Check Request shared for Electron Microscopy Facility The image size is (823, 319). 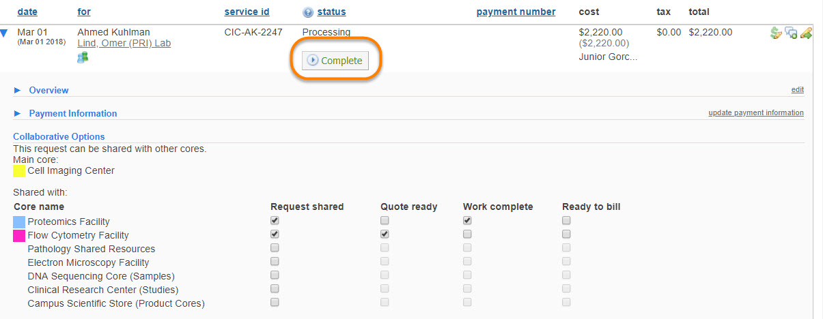(x=275, y=262)
